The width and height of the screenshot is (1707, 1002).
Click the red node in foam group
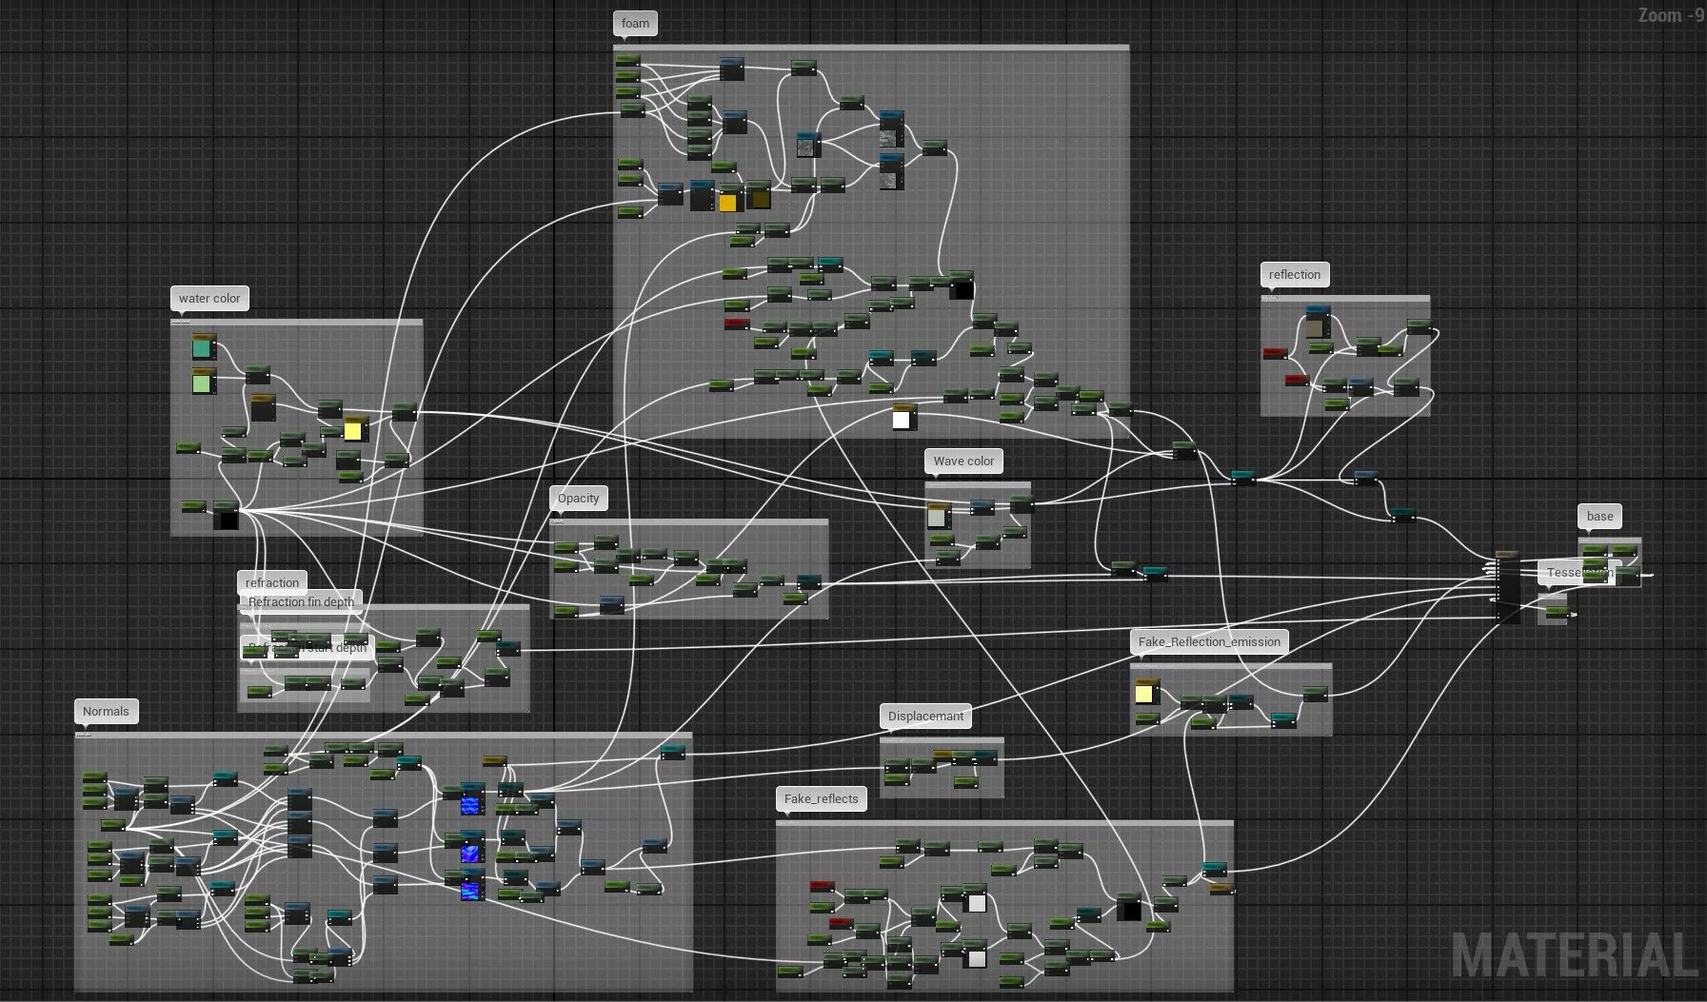(x=737, y=324)
